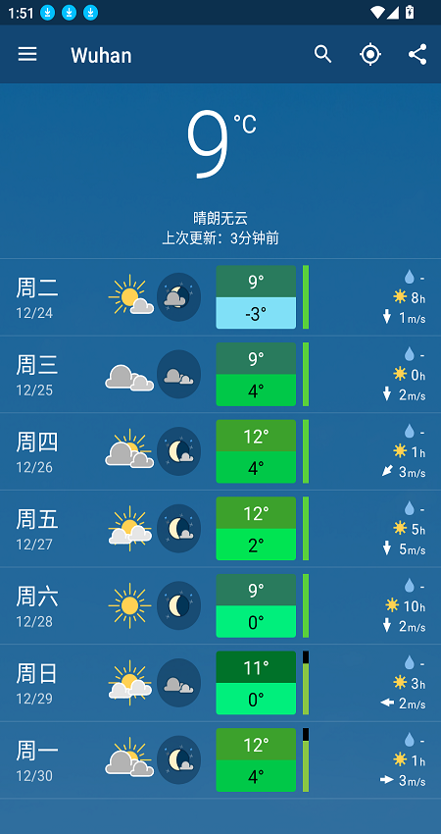This screenshot has height=834, width=441.
Task: Expand the 周五 12/27 daily forecast
Action: click(220, 529)
